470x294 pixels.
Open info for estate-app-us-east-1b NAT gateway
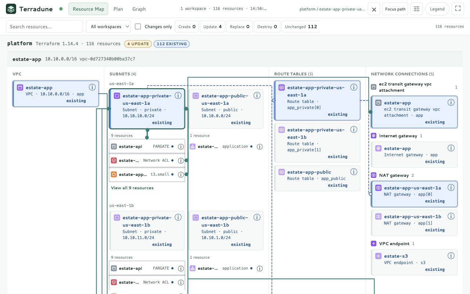[x=451, y=216]
